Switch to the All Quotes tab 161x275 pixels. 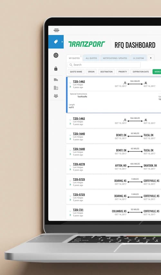pyautogui.click(x=91, y=58)
